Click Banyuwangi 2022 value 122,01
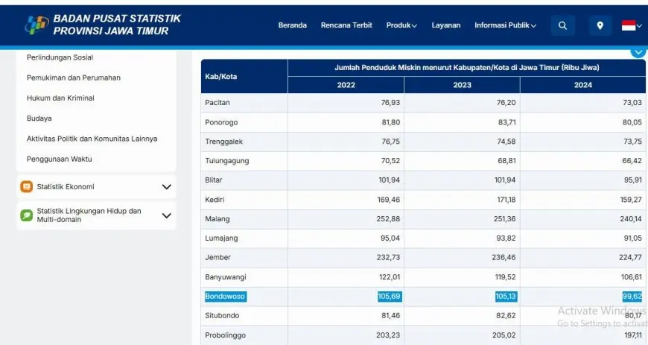The width and height of the screenshot is (648, 345). [x=390, y=276]
